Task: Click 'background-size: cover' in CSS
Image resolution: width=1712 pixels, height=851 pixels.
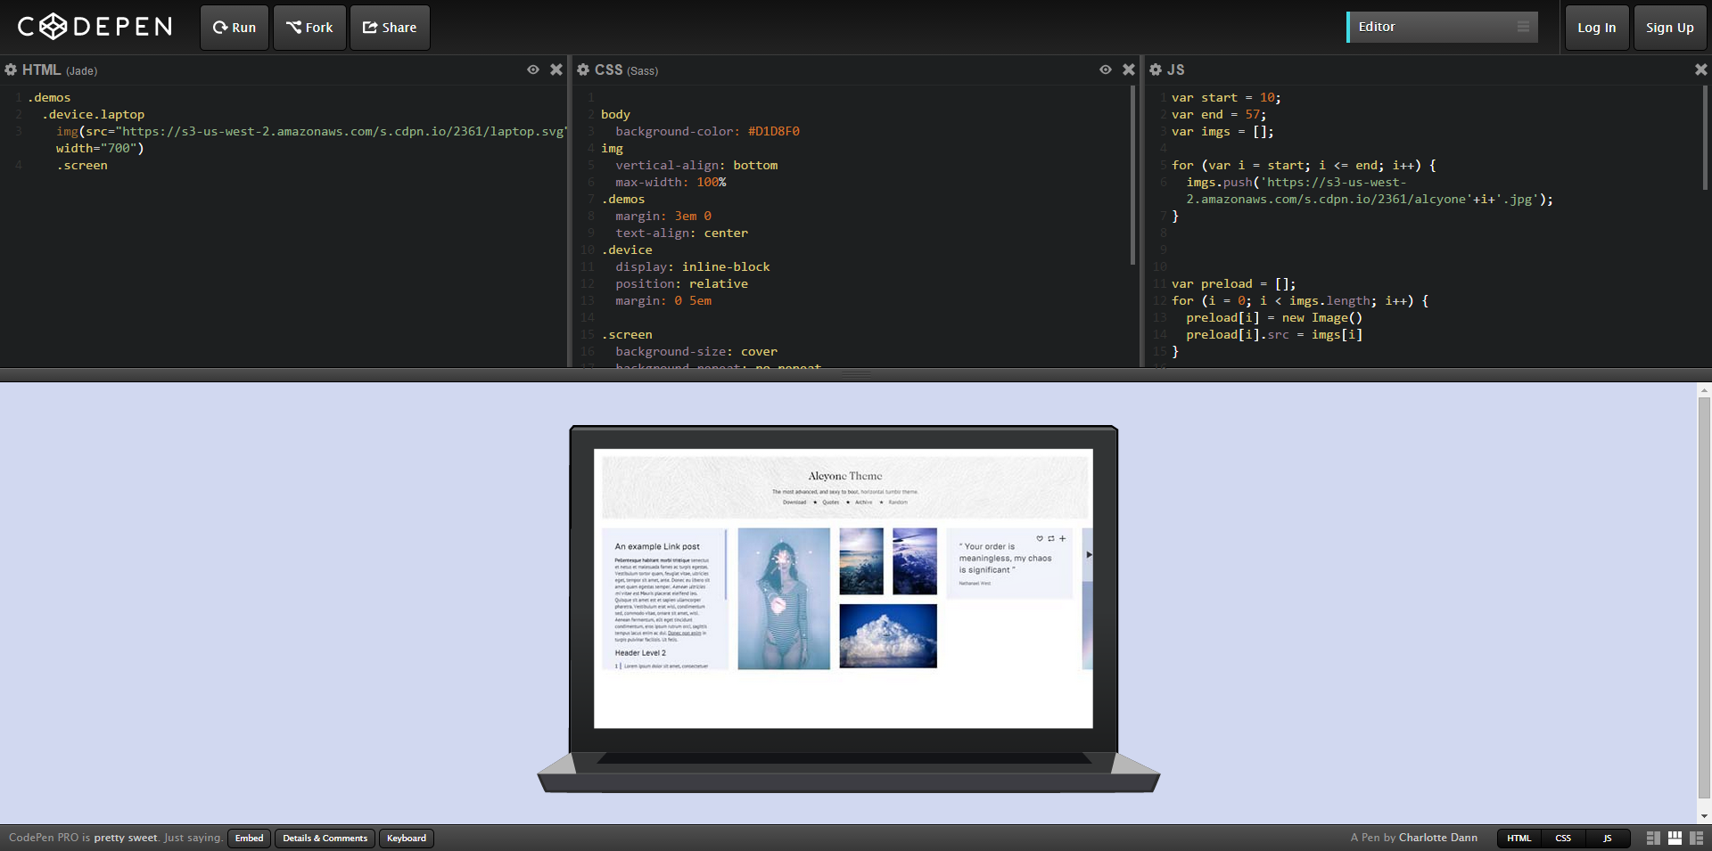Action: tap(696, 351)
